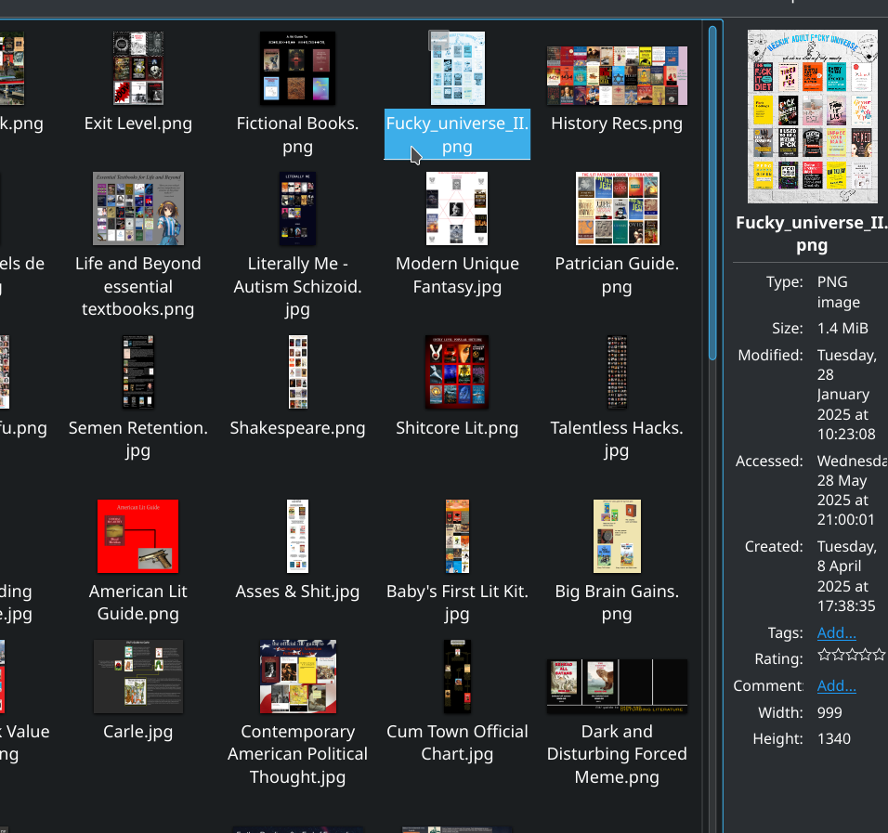Viewport: 888px width, 833px height.
Task: Pick the Modern Unique Fantasy.jpg thumbnail
Action: click(x=457, y=208)
